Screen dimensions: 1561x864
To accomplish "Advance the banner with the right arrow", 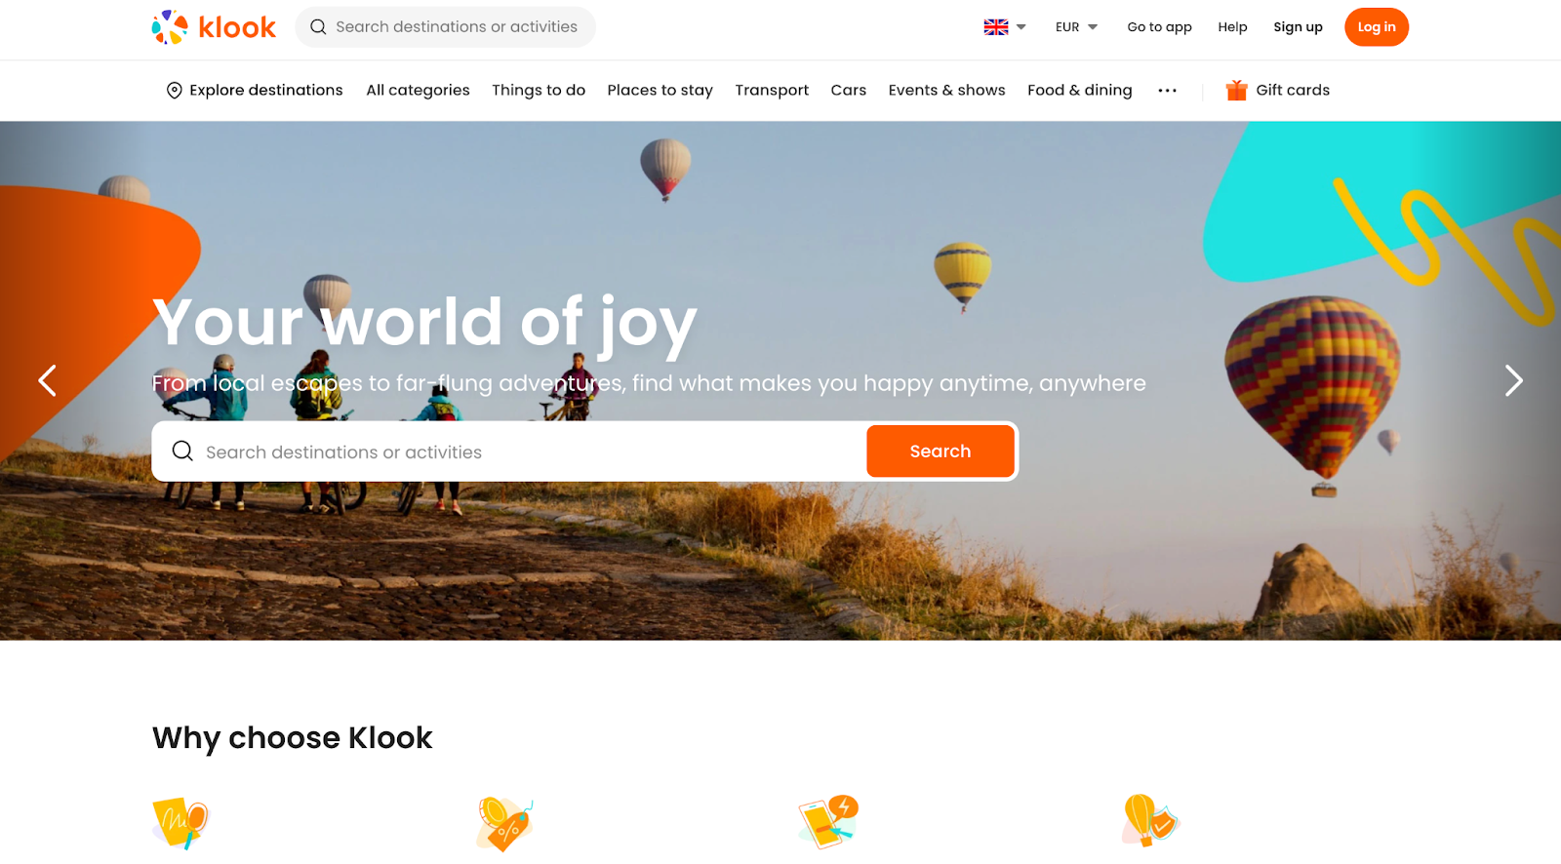I will point(1513,380).
